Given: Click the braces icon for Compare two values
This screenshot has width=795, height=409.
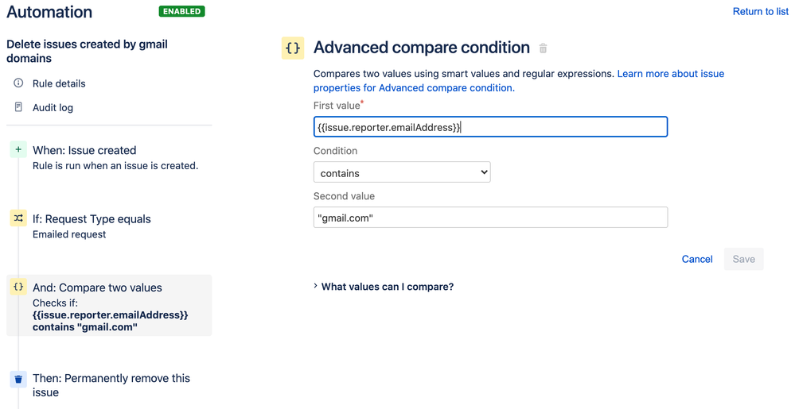Looking at the screenshot, I should (x=18, y=287).
